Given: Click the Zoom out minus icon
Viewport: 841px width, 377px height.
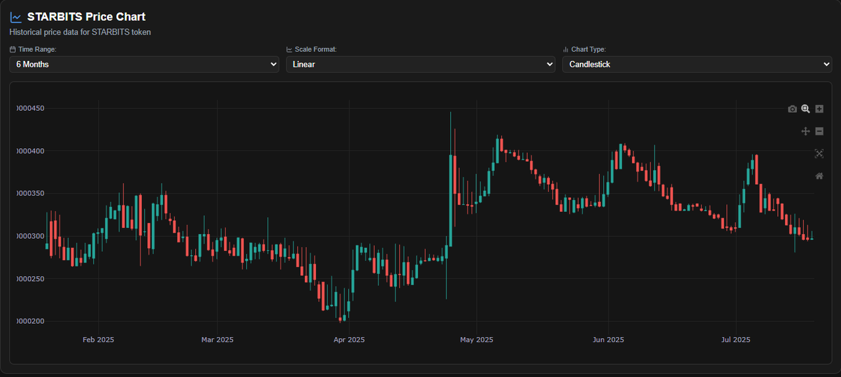Looking at the screenshot, I should (819, 131).
